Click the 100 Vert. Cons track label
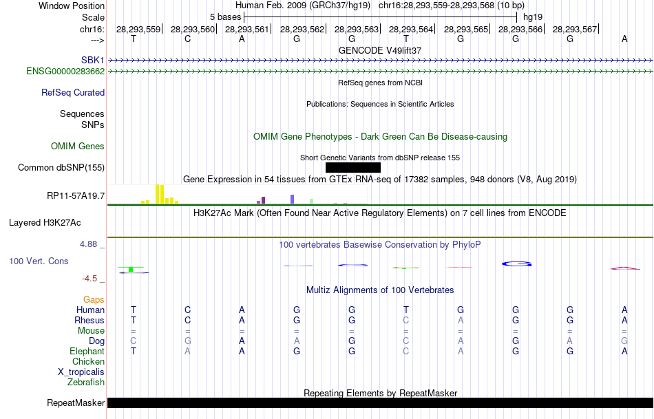Screen dimensions: 654x419 (39, 261)
